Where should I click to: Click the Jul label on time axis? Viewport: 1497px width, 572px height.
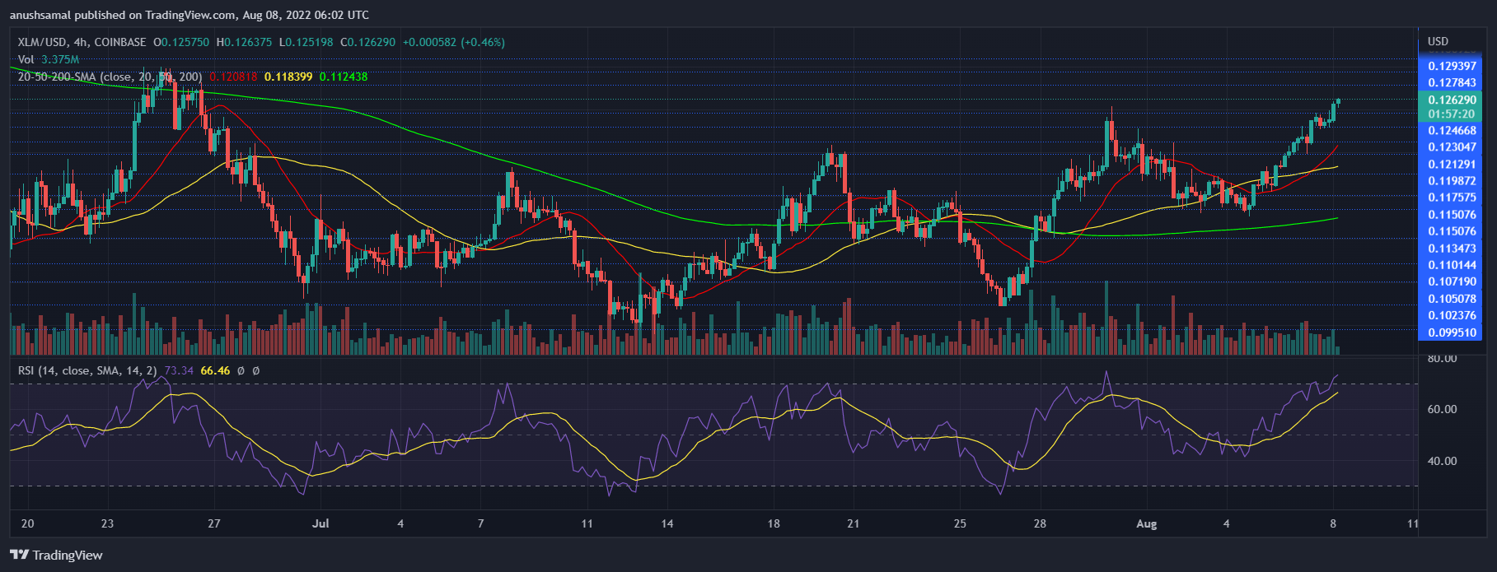click(x=320, y=523)
